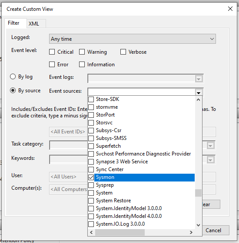Enable the Verbose event level

[x=123, y=52]
